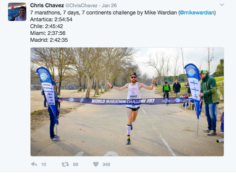Viewport: 236px width, 179px height.
Task: Click the 'Miami: 2:37:56' line
Action: [x=48, y=33]
